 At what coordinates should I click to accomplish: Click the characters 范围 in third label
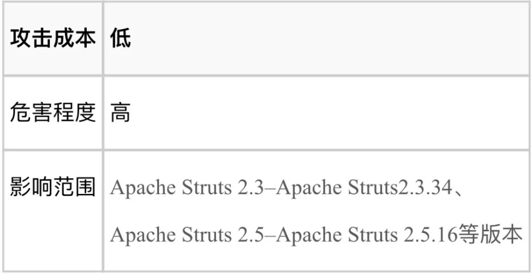74,187
